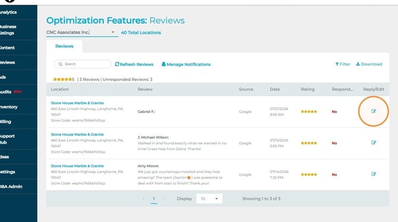Click reviewer name J. Michael Wilson

pyautogui.click(x=153, y=137)
